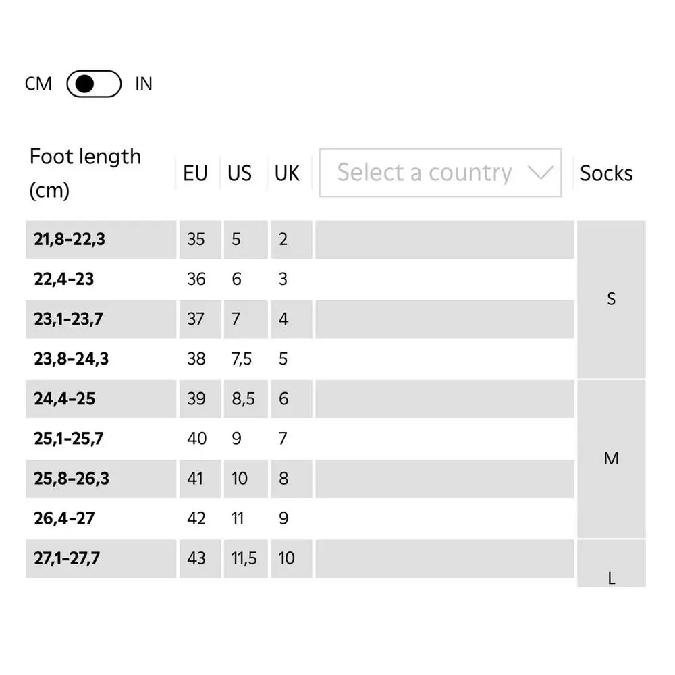
Task: Click the EU column header
Action: coord(196,173)
